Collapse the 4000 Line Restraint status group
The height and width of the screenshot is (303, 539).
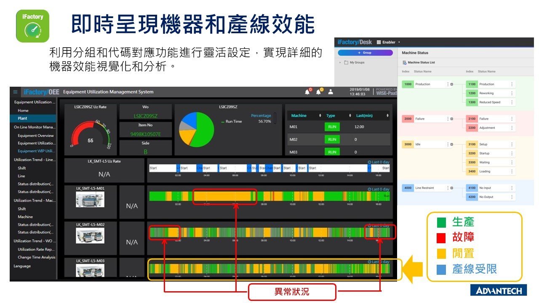[x=452, y=188]
